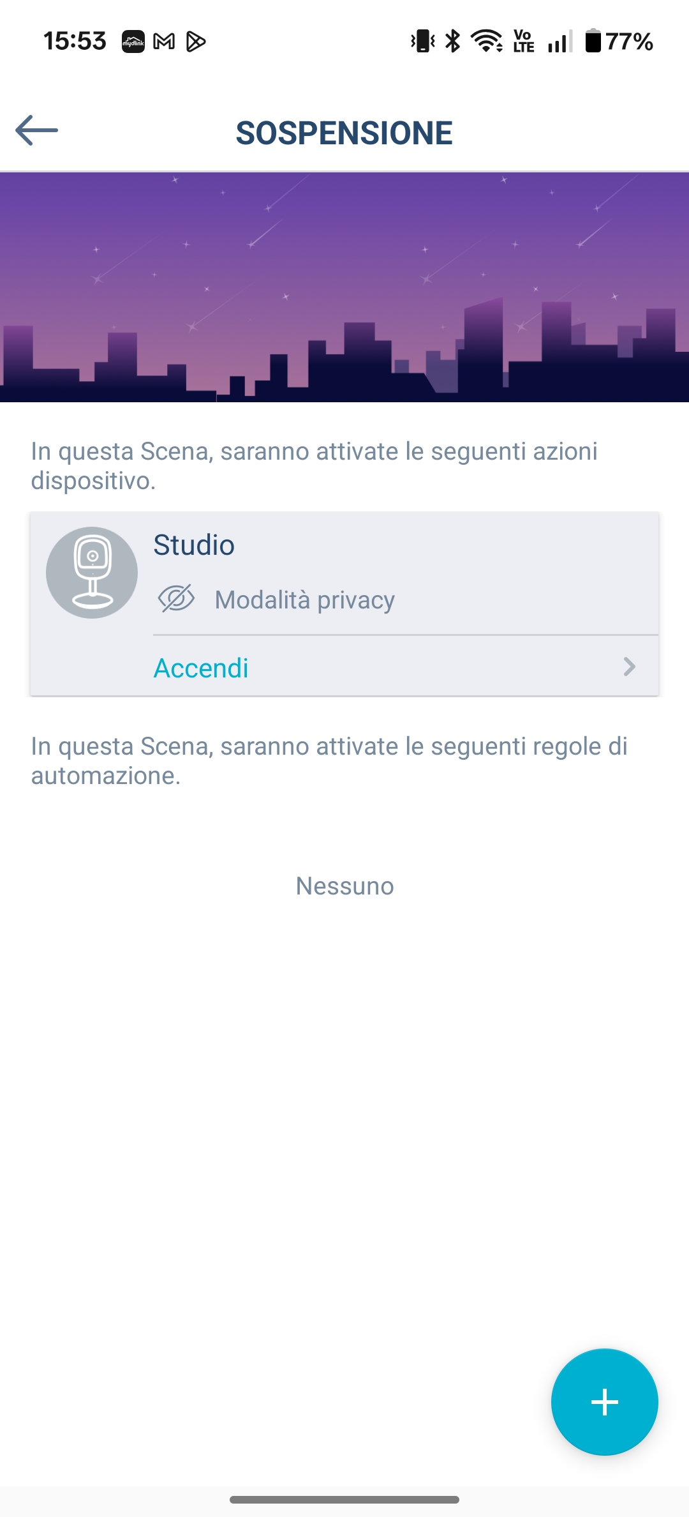Tap the Modalità privacy label

[305, 600]
